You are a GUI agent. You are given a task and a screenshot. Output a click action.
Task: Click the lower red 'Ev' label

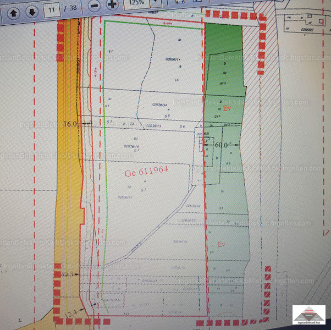click(x=221, y=244)
